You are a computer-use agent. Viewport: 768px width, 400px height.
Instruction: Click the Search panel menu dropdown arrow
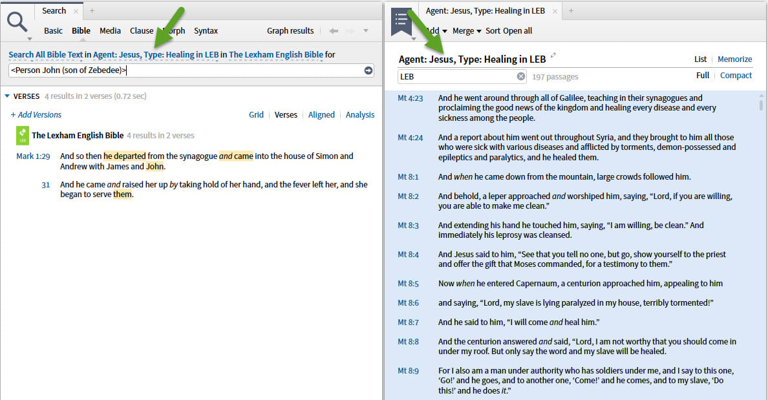[x=29, y=39]
